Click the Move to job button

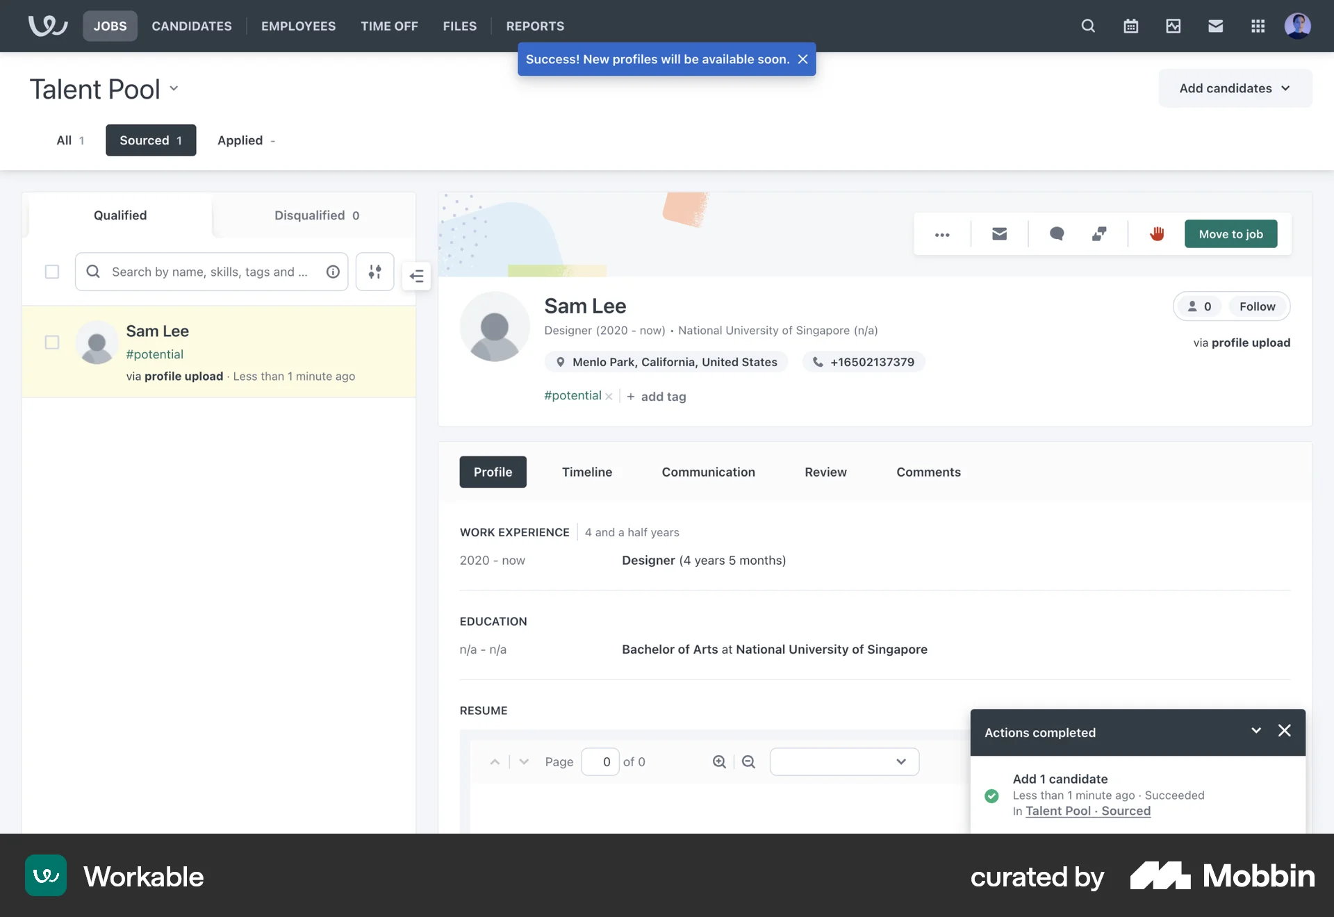tap(1230, 234)
